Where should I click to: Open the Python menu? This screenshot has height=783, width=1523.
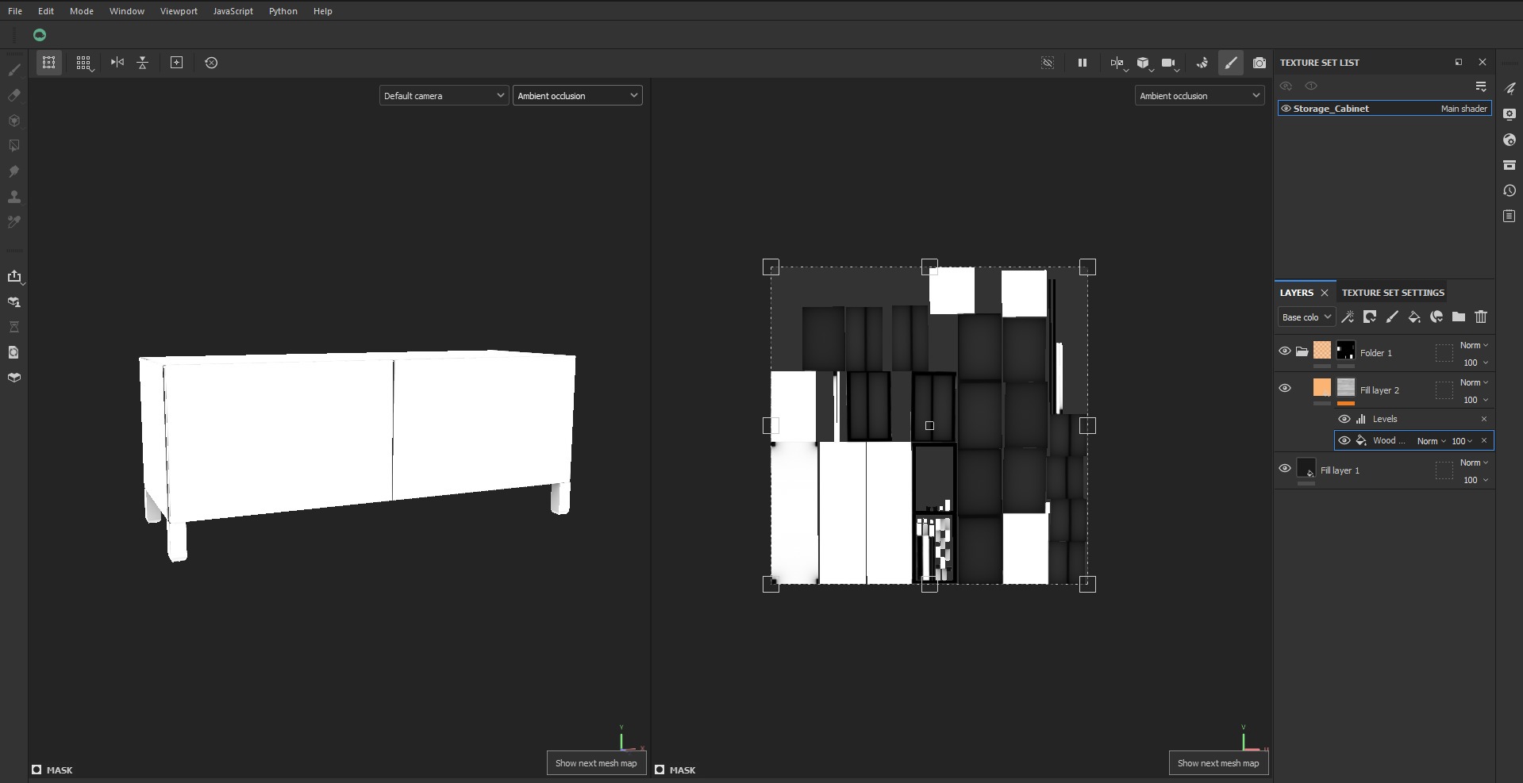(x=283, y=11)
